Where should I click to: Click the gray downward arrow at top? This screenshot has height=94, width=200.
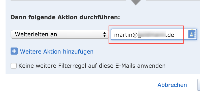tap(136, 3)
